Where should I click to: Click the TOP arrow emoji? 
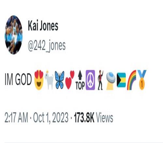[x=80, y=80]
